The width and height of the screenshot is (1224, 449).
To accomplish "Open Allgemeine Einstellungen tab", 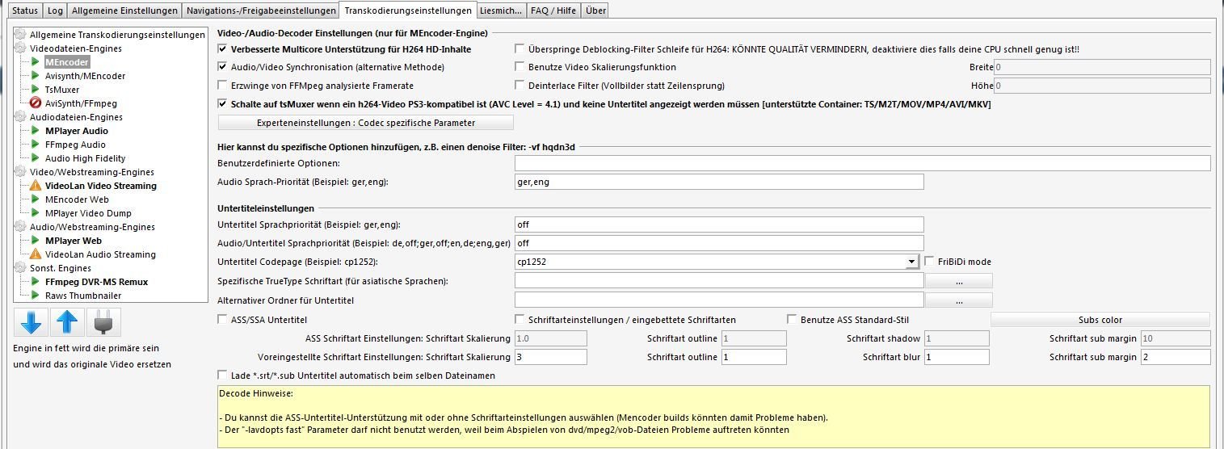I will (x=124, y=10).
